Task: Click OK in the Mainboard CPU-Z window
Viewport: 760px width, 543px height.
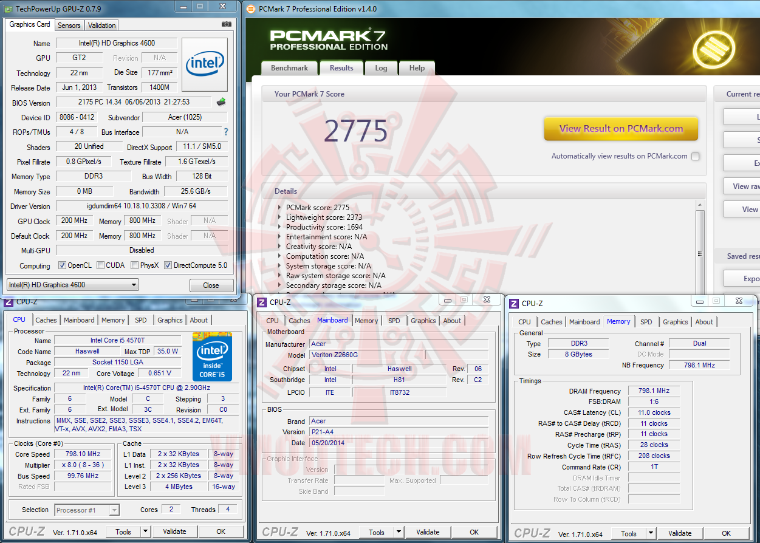Action: coord(474,532)
